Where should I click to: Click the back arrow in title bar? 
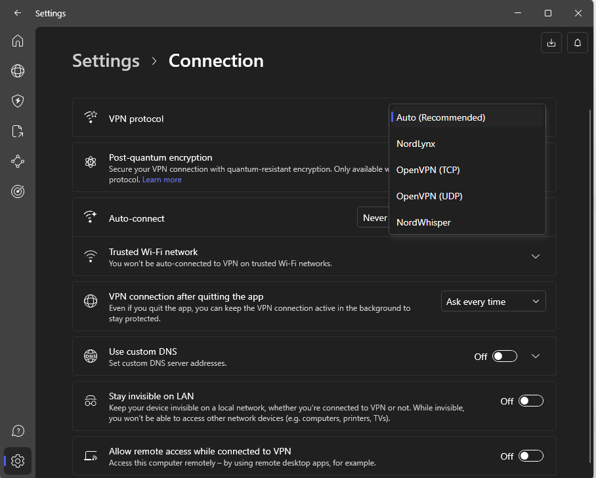[x=18, y=13]
